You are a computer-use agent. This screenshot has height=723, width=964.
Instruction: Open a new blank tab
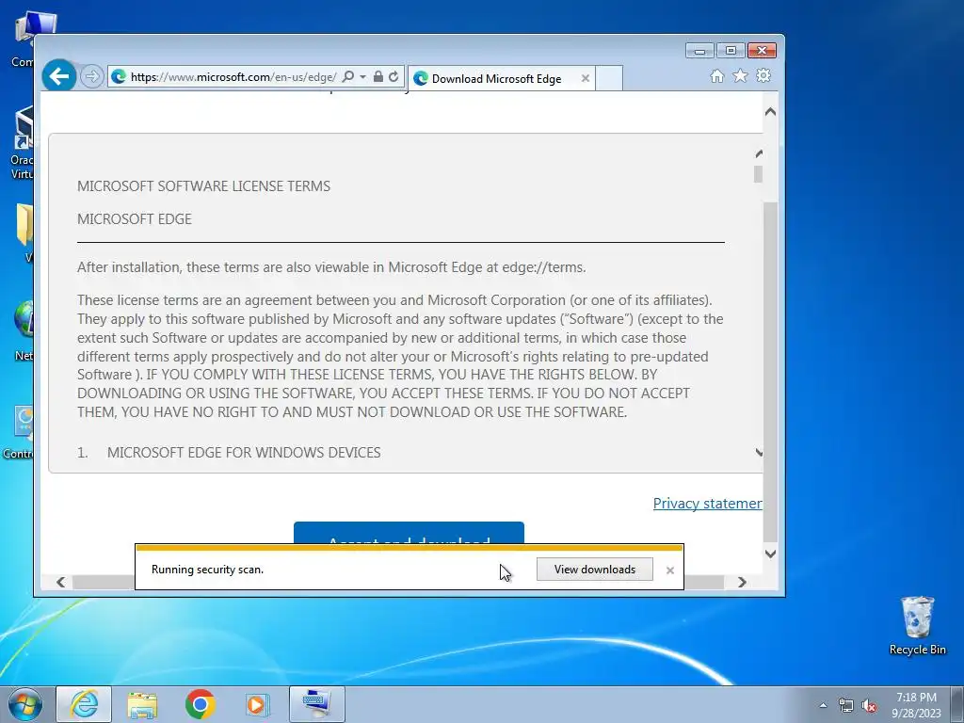point(609,79)
